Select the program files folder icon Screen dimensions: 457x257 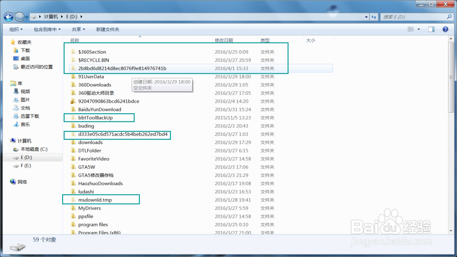[x=74, y=225]
